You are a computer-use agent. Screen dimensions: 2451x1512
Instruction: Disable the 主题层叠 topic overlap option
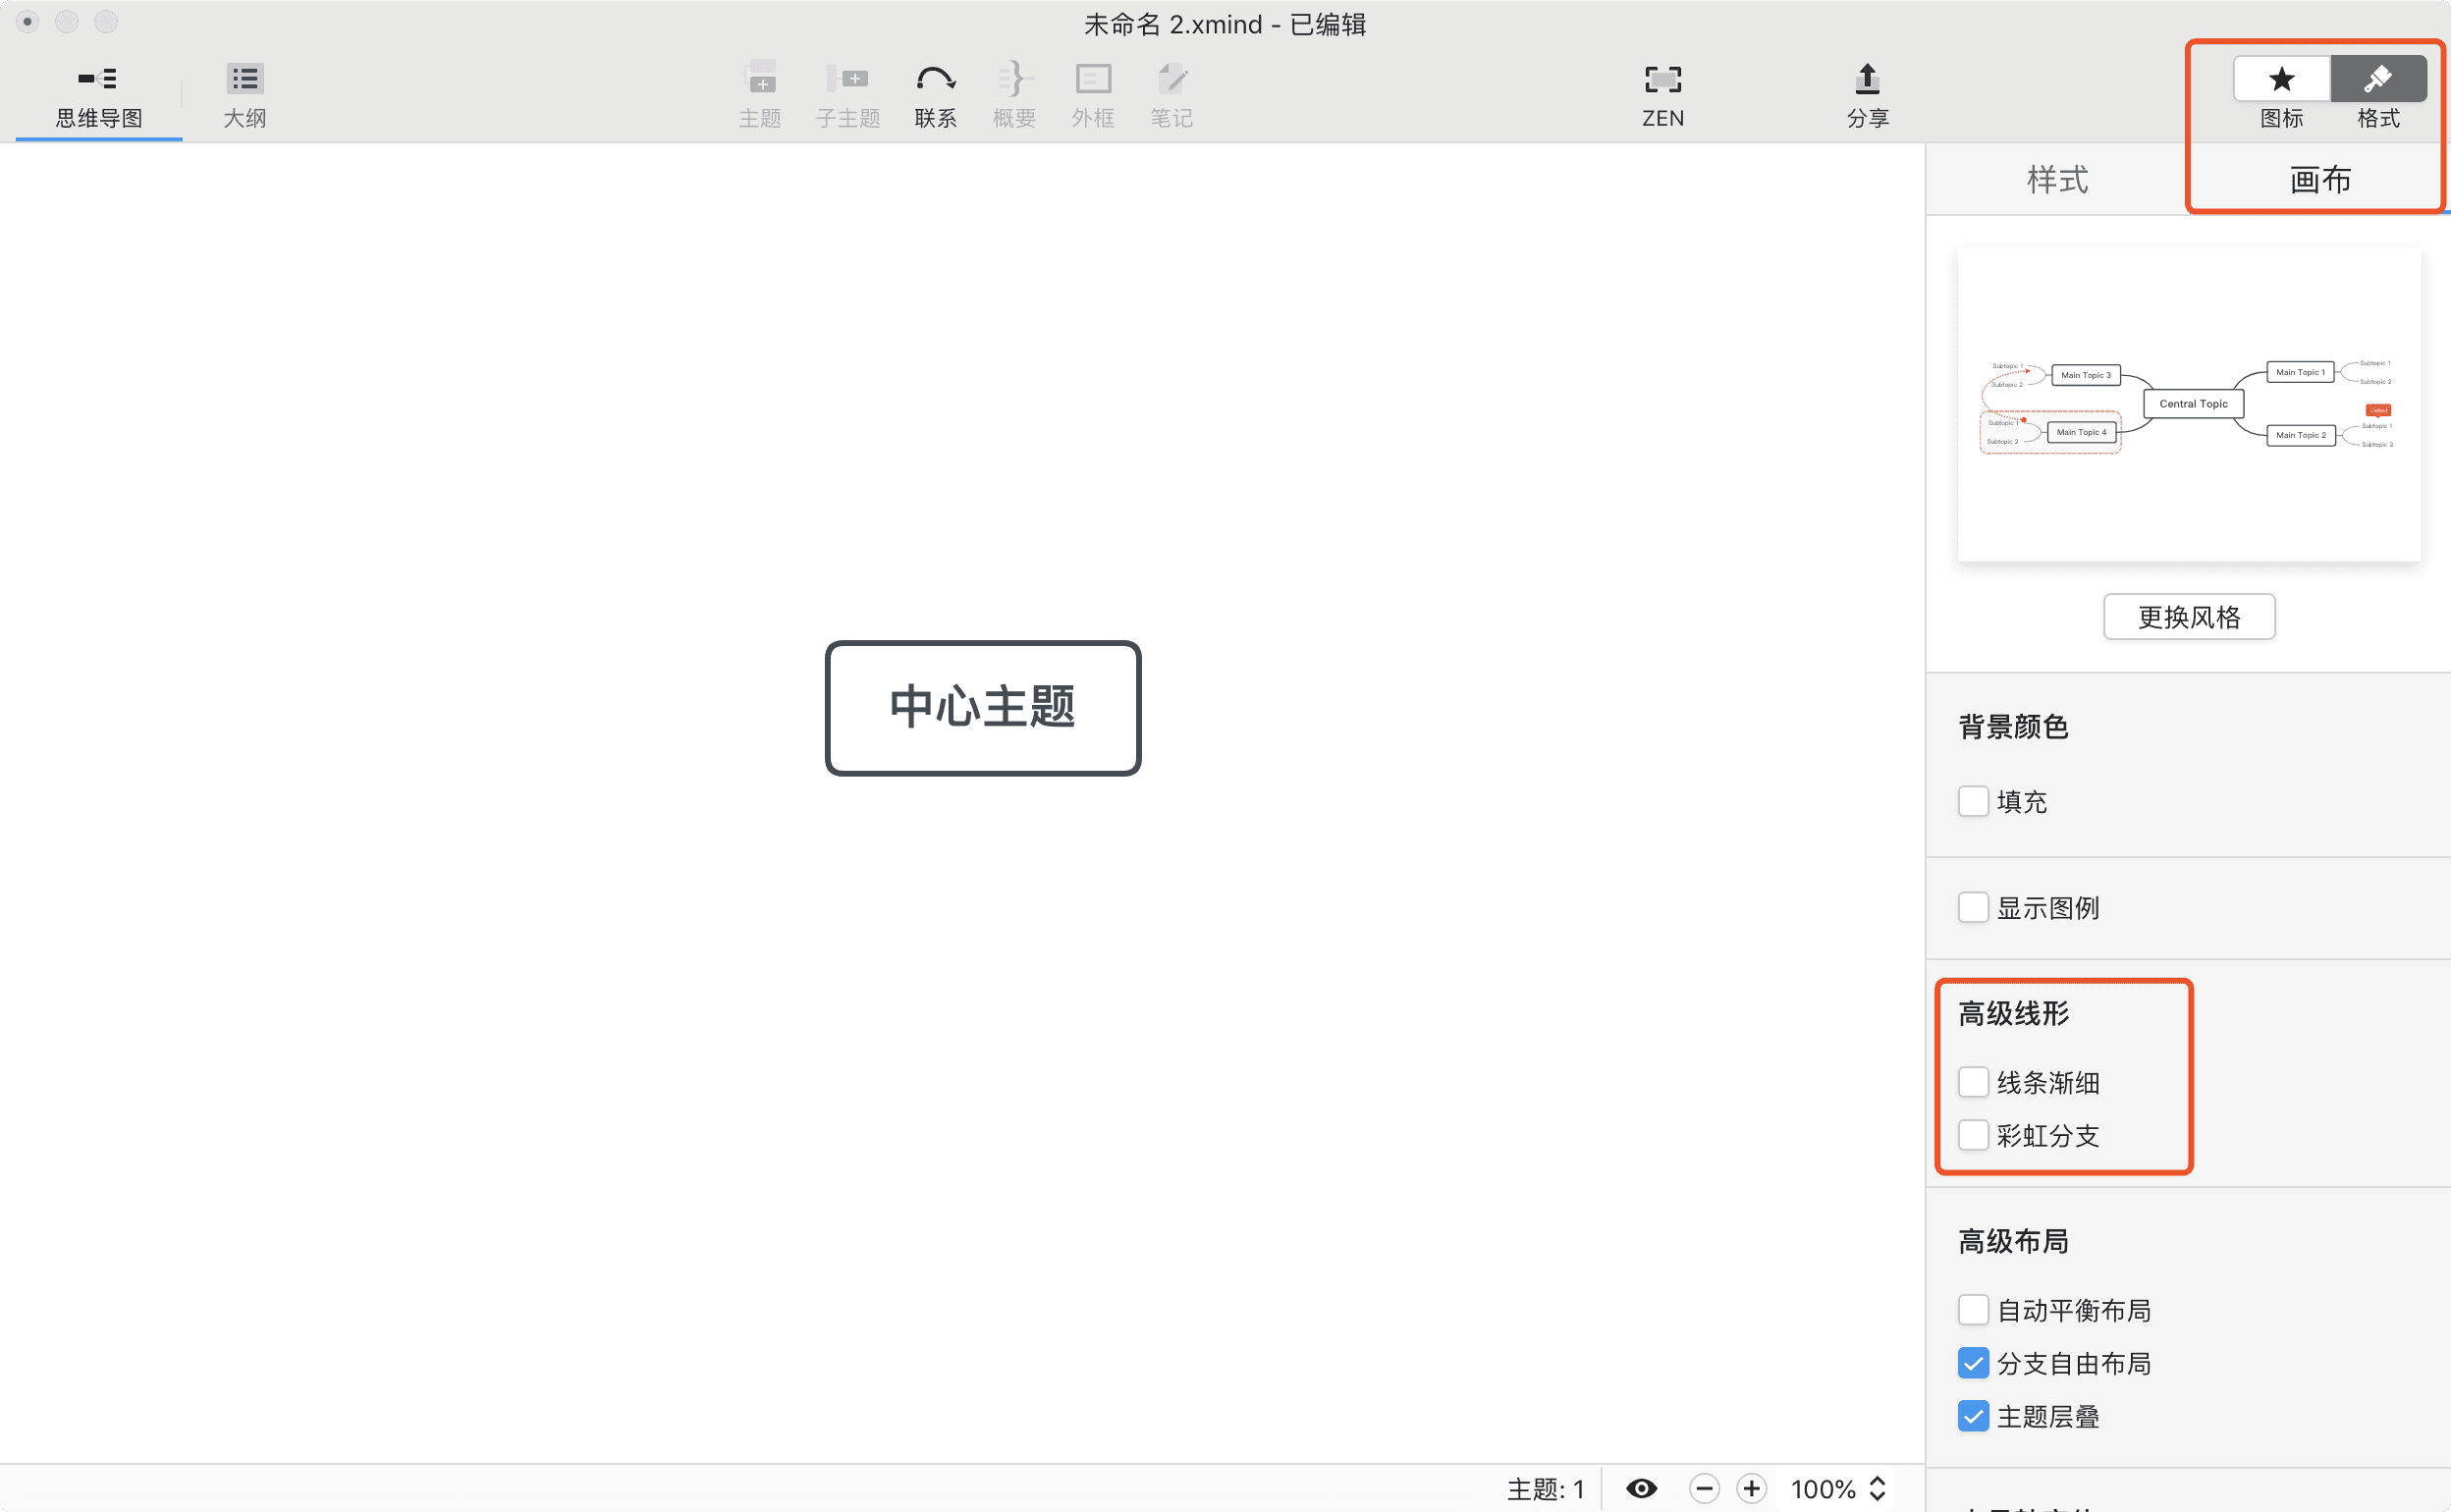coord(1972,1416)
